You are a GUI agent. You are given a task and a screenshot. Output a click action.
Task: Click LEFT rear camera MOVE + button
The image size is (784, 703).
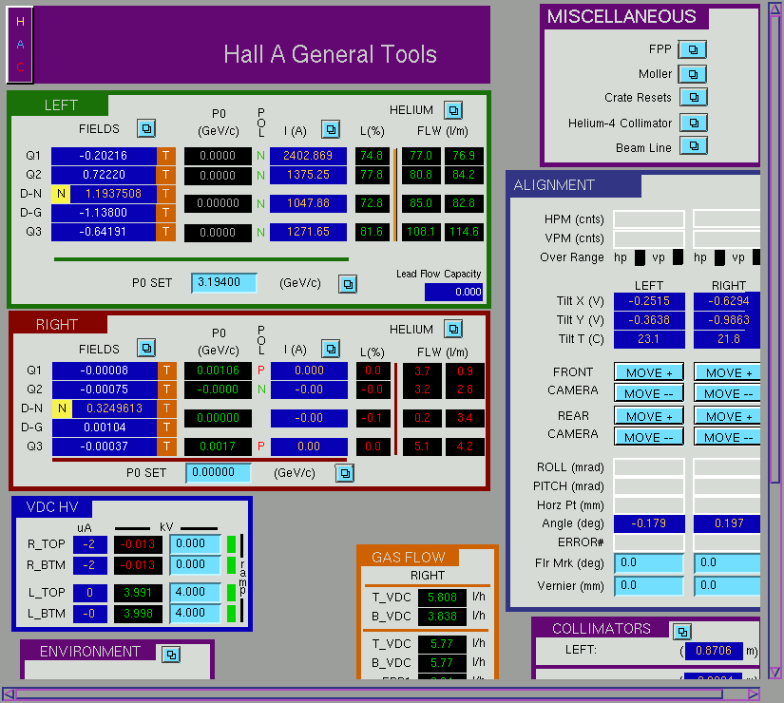click(x=649, y=416)
